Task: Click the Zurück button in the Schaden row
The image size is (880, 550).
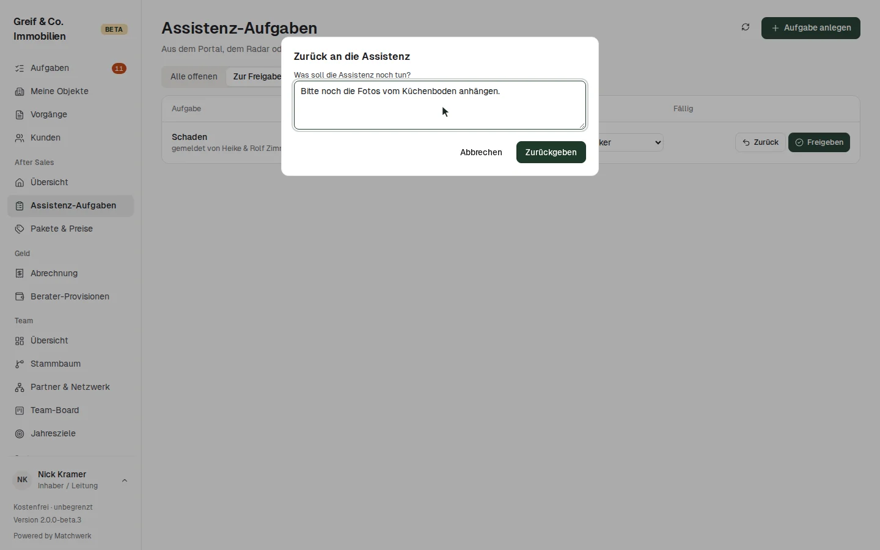Action: [760, 142]
